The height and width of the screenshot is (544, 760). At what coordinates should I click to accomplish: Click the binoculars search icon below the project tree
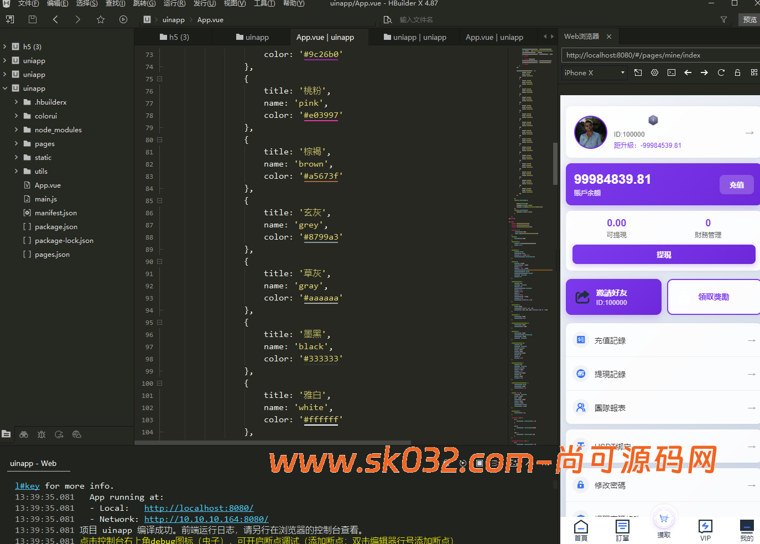24,434
